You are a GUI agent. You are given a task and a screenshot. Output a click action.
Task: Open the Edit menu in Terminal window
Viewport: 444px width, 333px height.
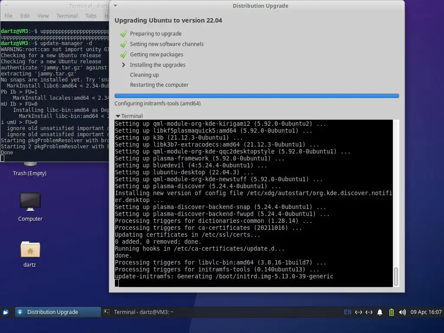[25, 16]
